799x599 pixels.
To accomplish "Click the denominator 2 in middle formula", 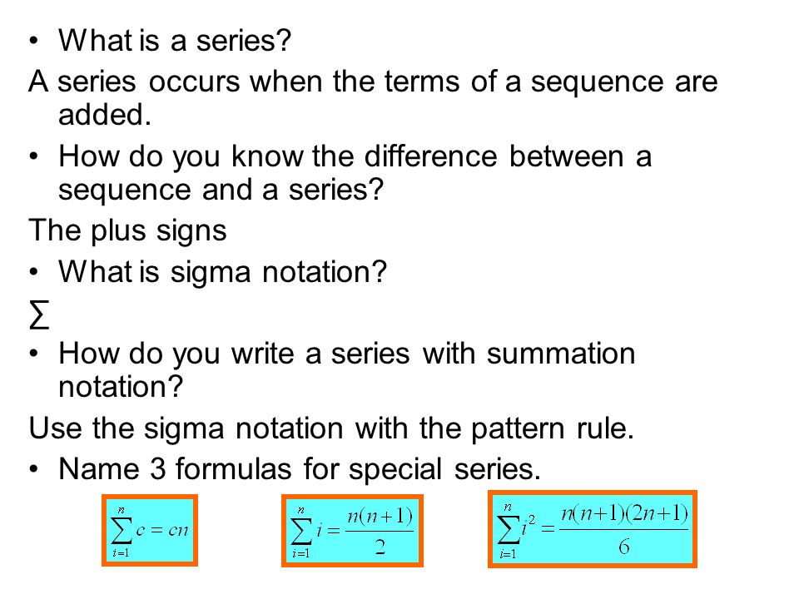I will click(380, 547).
